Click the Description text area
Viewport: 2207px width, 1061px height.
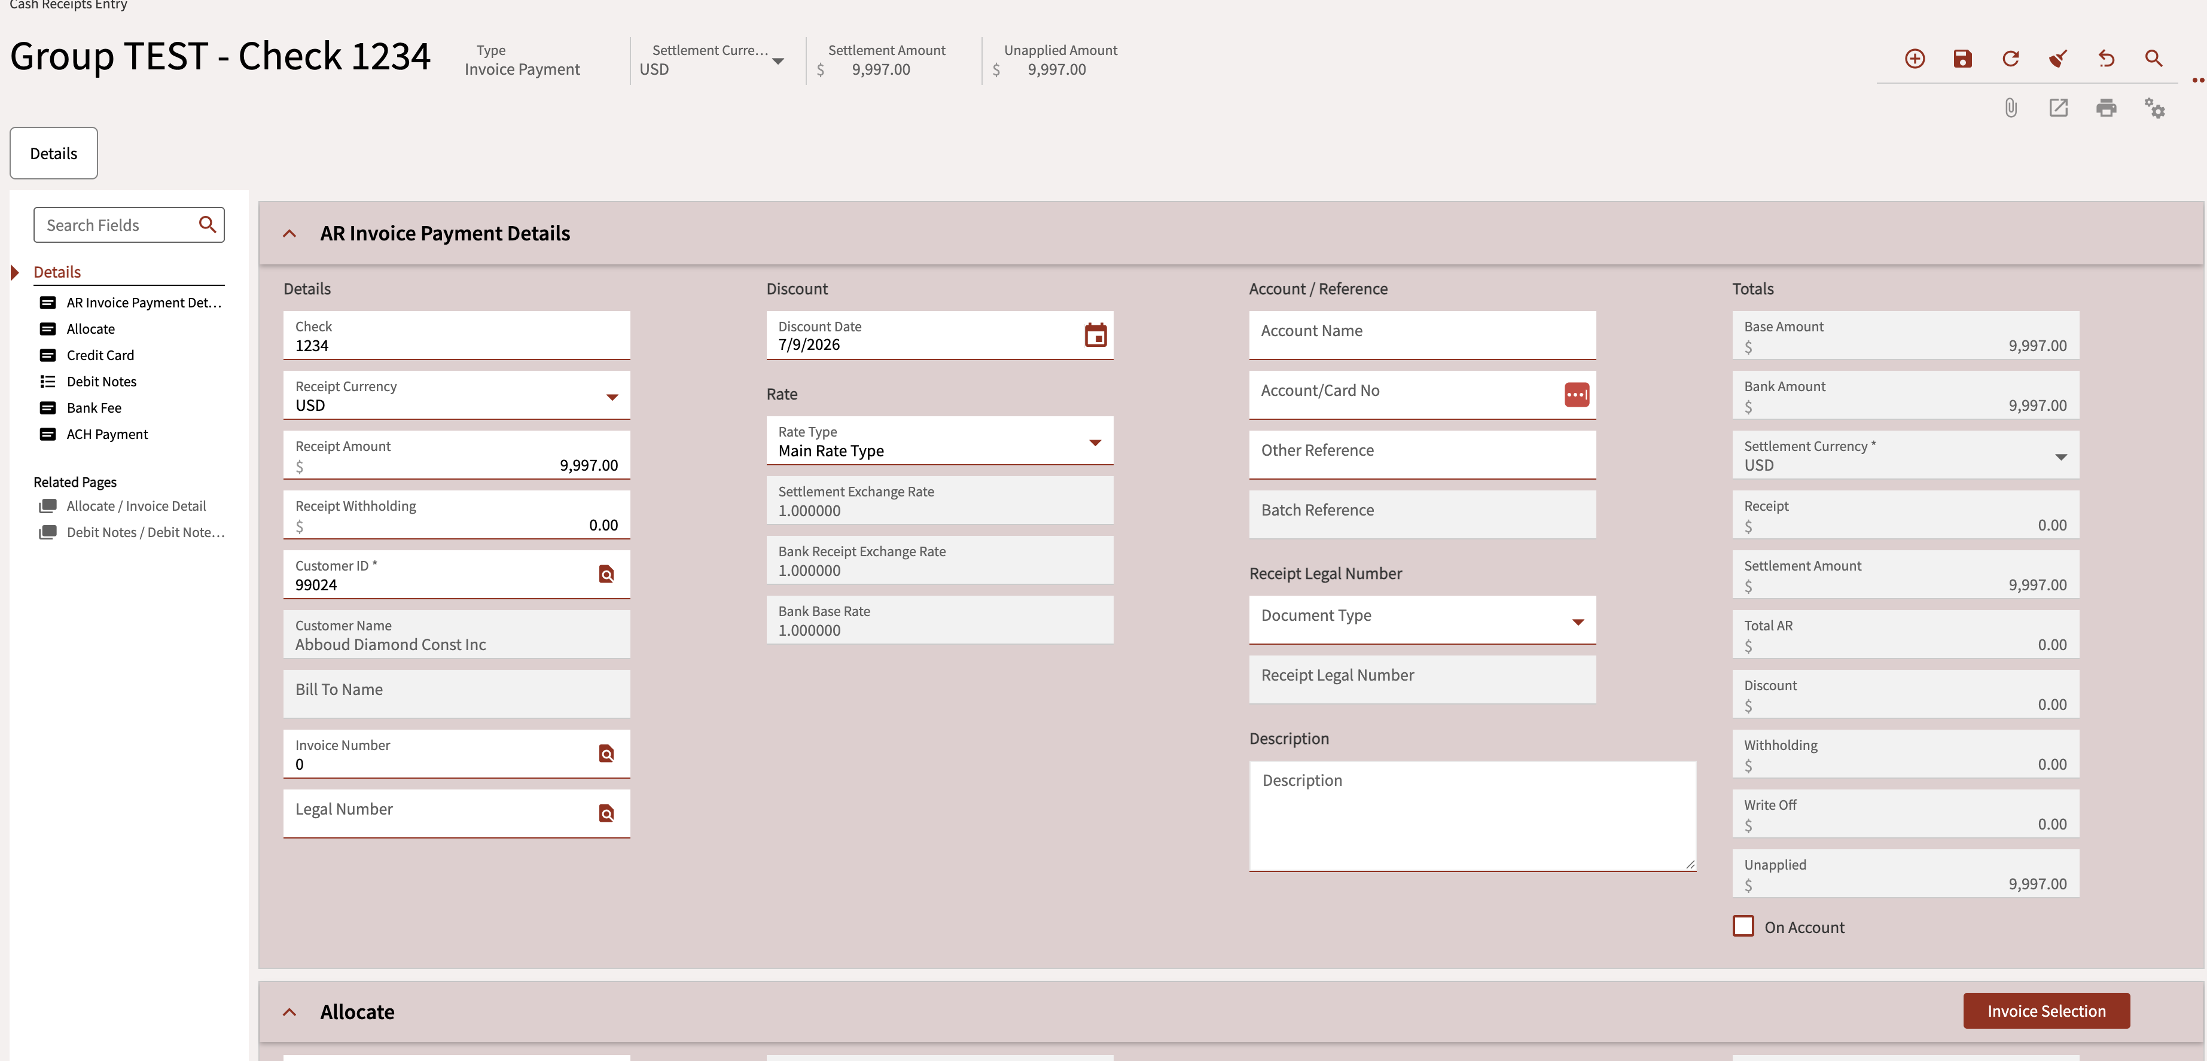coord(1473,816)
